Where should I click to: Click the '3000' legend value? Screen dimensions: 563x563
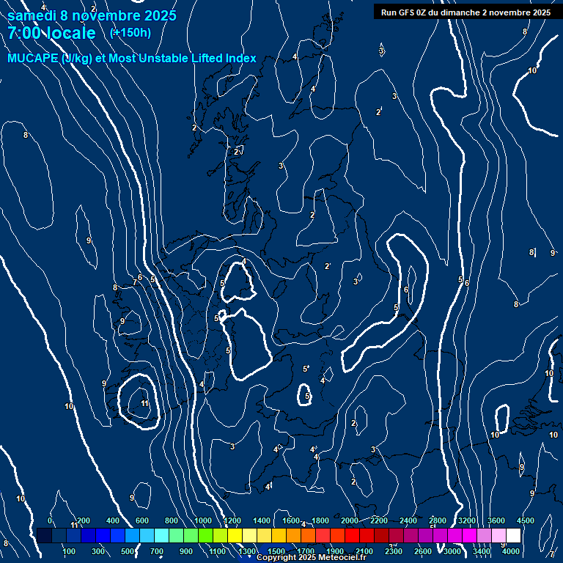452,551
